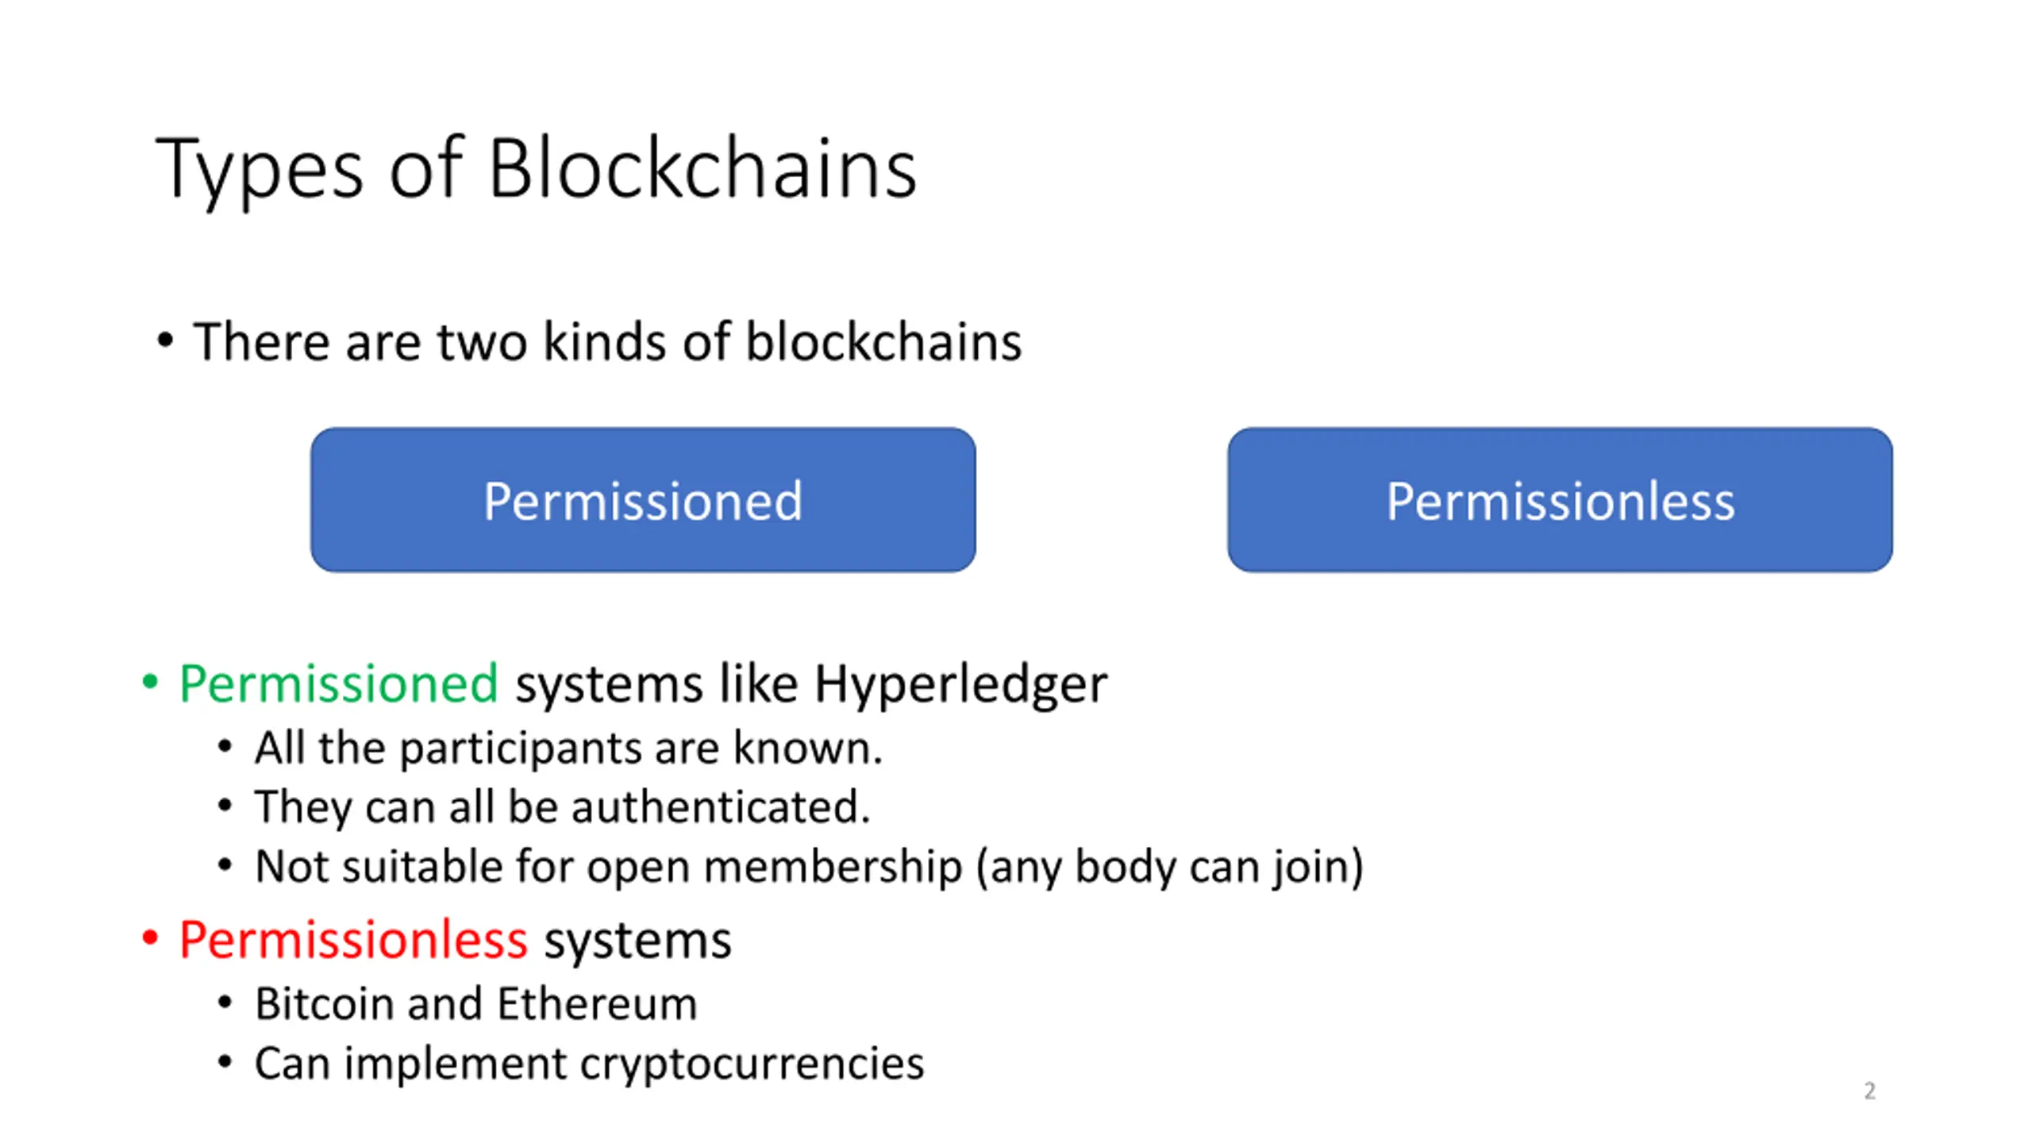Click the 'Can implement cryptocurrencies' bullet text
Image resolution: width=2032 pixels, height=1143 pixels.
click(x=589, y=1064)
